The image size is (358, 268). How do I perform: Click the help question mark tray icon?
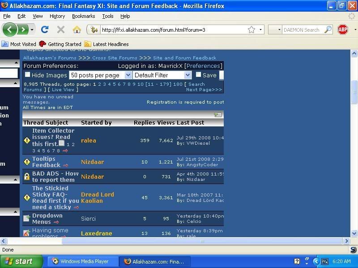pyautogui.click(x=297, y=261)
